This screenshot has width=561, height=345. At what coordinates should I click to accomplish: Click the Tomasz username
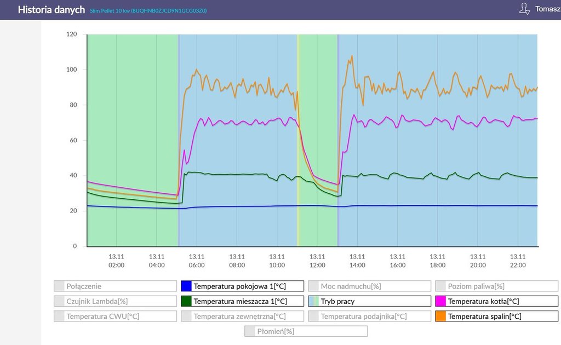(547, 10)
